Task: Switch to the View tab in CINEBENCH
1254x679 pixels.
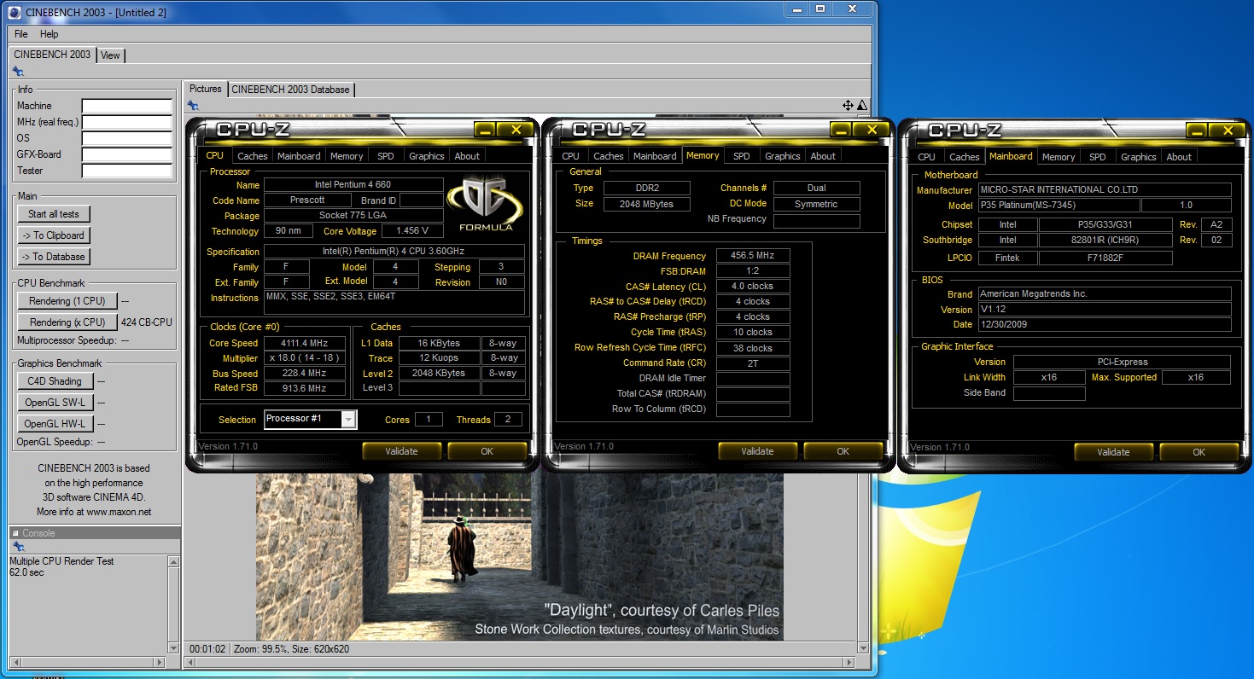Action: 111,55
